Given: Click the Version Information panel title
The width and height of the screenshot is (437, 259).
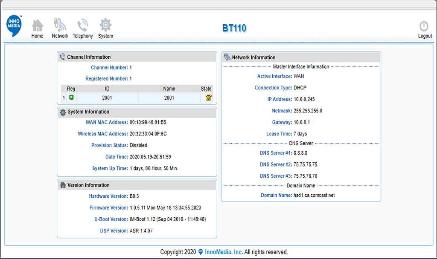Looking at the screenshot, I should [89, 185].
